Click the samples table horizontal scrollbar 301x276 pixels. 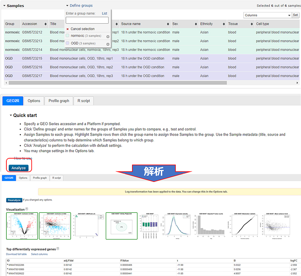118,83
